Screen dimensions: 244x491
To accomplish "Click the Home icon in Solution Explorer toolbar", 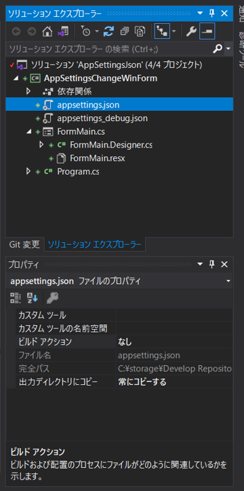I will tap(47, 31).
